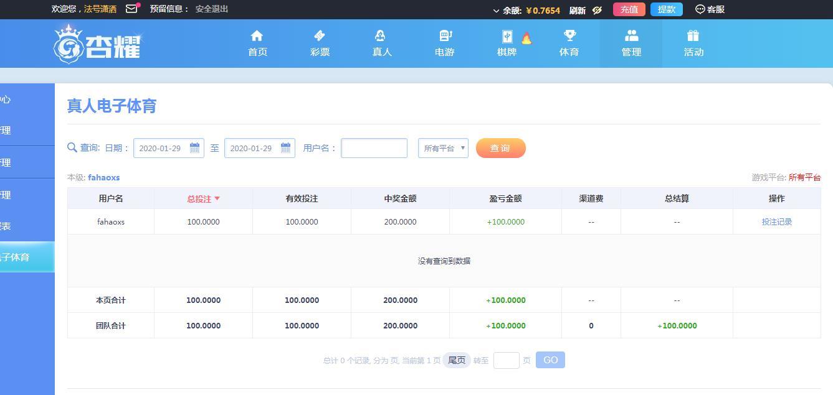
Task: Click the 提款 withdraw button
Action: coord(667,9)
